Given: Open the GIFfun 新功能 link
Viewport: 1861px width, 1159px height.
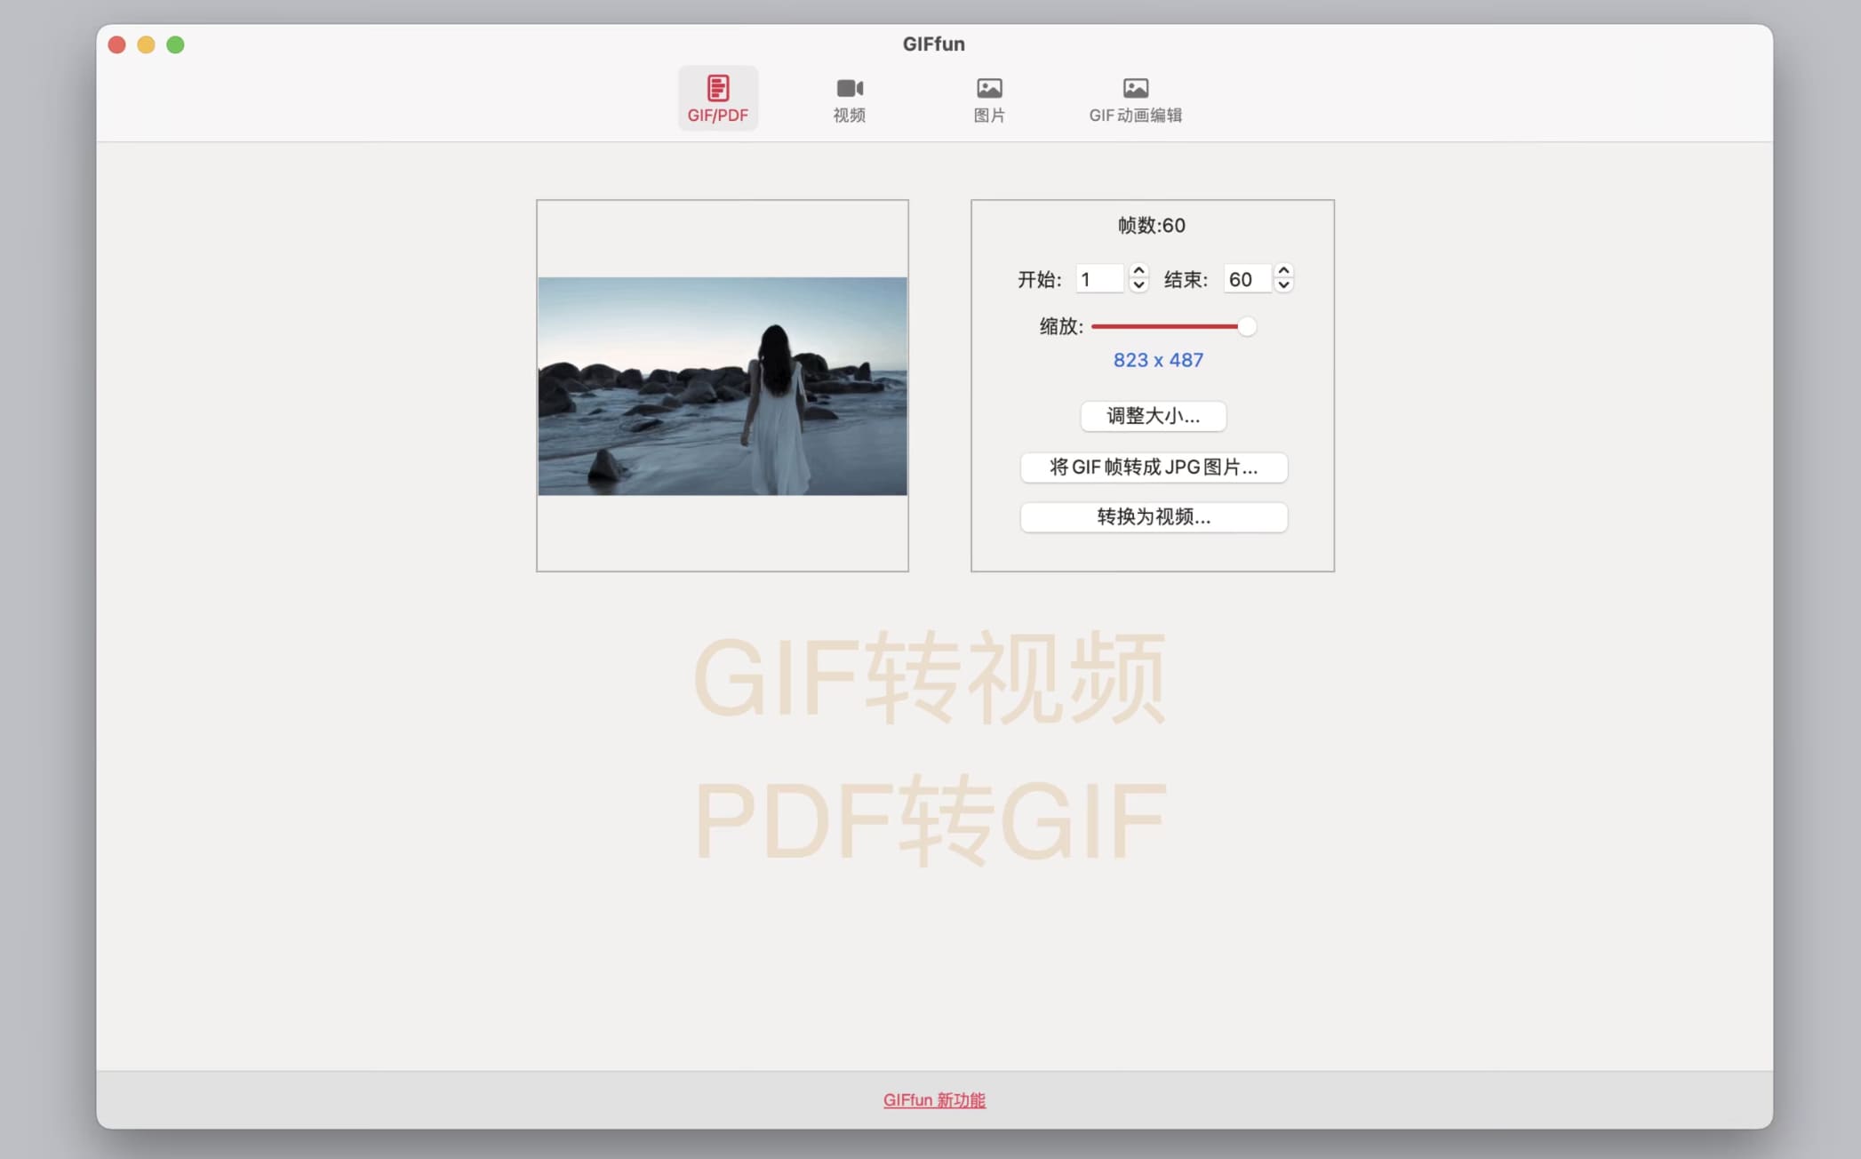Looking at the screenshot, I should tap(934, 1100).
